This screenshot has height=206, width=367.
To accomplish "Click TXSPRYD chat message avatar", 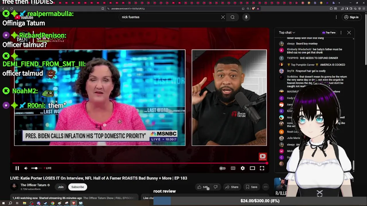I will (x=281, y=58).
